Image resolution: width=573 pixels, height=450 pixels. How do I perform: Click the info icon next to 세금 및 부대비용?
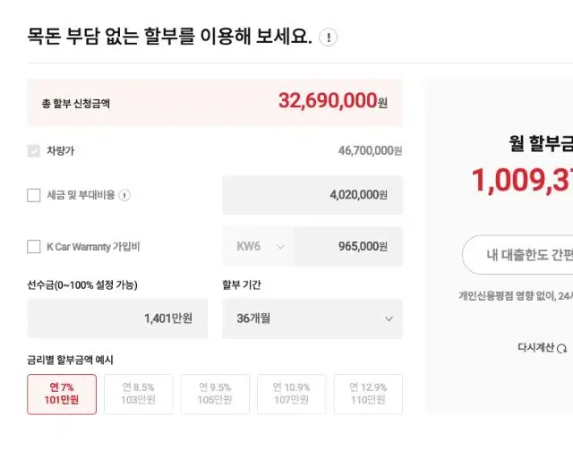(x=124, y=195)
